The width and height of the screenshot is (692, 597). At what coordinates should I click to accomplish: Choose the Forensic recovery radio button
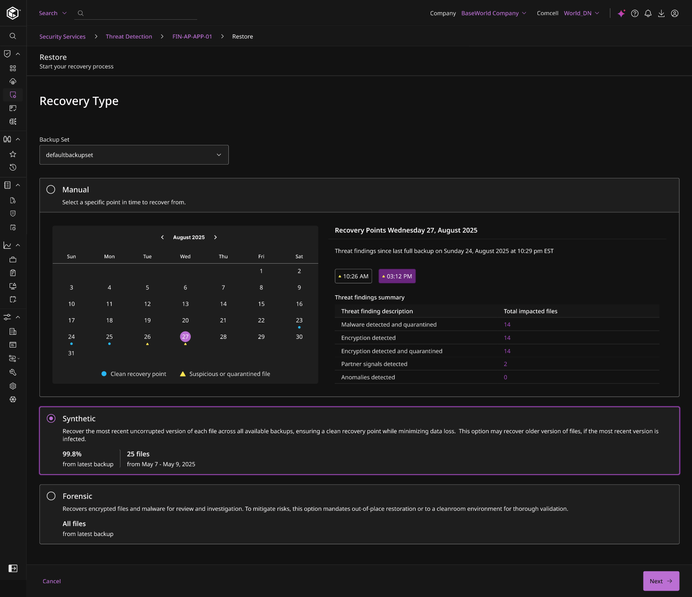51,496
